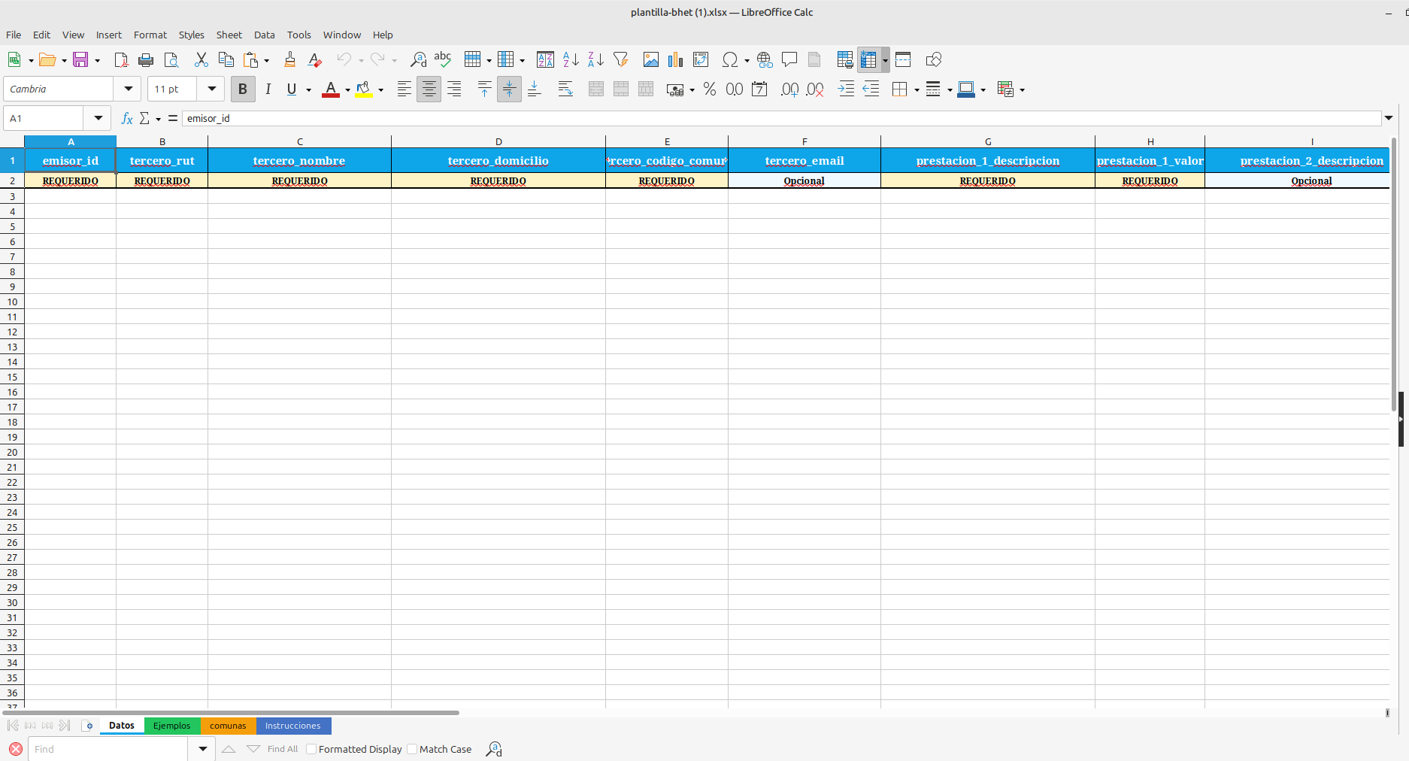Select the AutoFilter tool
1409x761 pixels.
pos(621,59)
